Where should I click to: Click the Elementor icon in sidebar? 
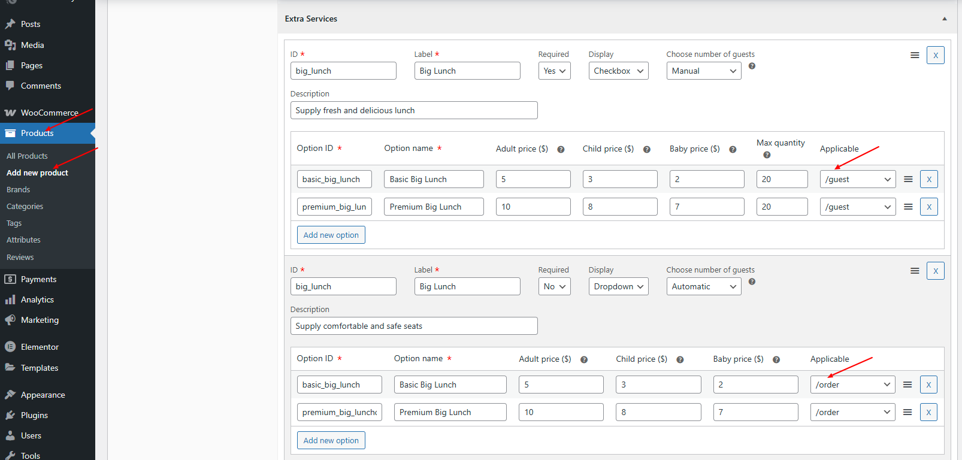(x=10, y=347)
